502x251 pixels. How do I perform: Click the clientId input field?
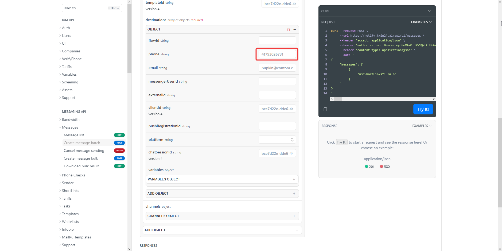tap(277, 109)
